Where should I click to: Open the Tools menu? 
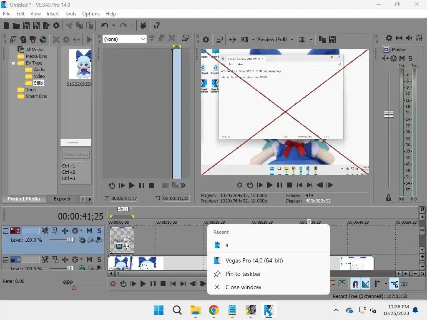(70, 14)
